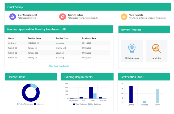Click the Attempting bar in Certification Status
This screenshot has height=114, width=174.
(x=144, y=102)
